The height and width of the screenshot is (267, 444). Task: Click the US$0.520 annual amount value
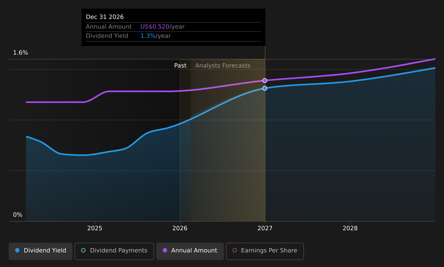tap(155, 27)
